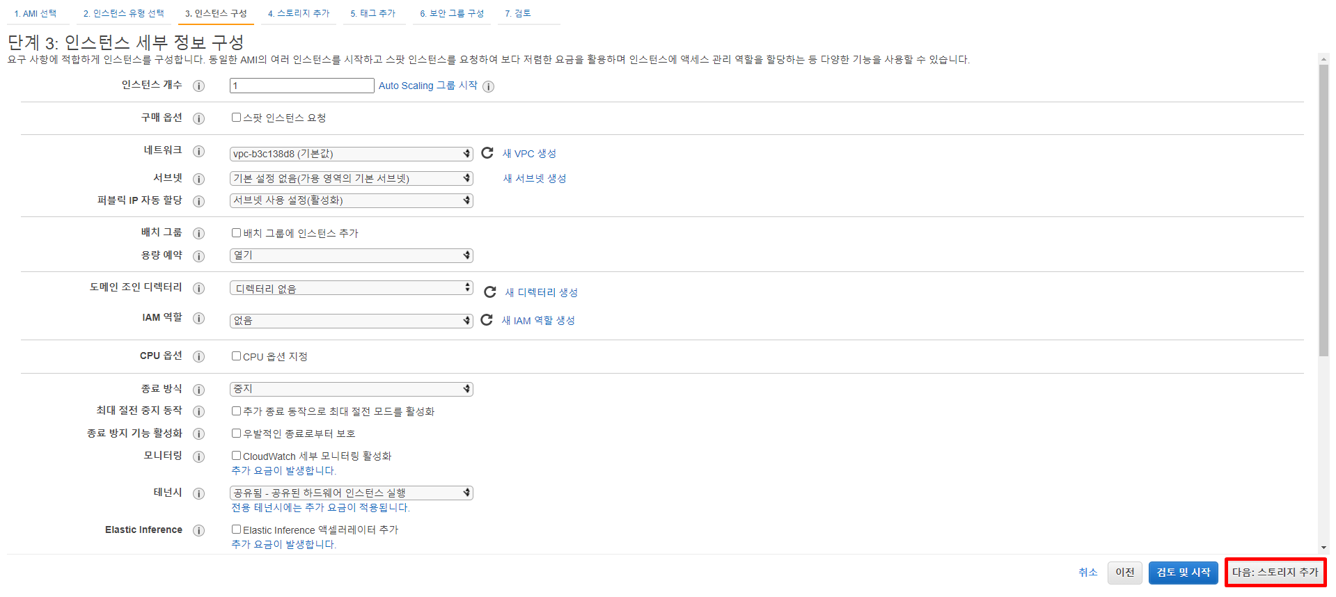The height and width of the screenshot is (597, 1336).
Task: Click info icon beside 서브넷 label
Action: 199,180
